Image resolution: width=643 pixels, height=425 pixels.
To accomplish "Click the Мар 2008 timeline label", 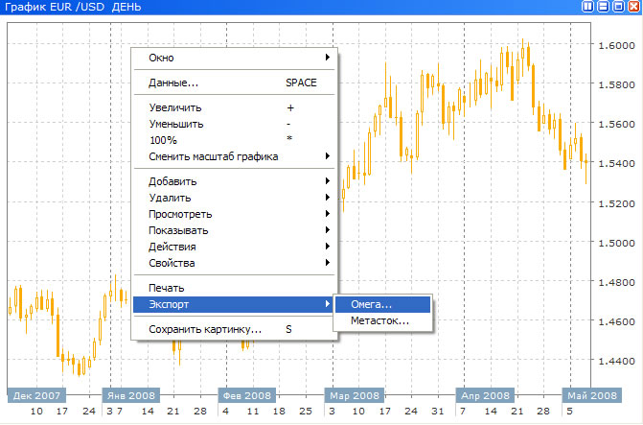I will 354,394.
